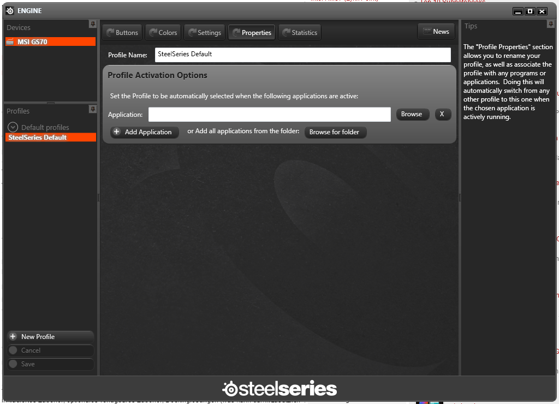This screenshot has width=559, height=404.
Task: Minimize the Engine window
Action: [518, 11]
